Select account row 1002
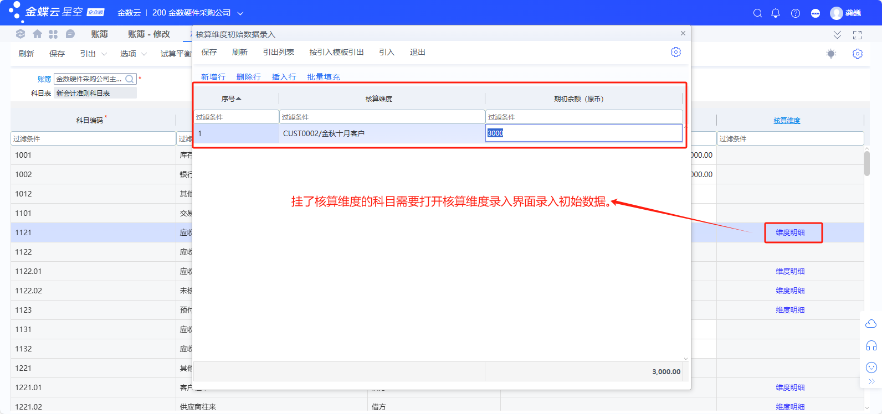The height and width of the screenshot is (414, 882). point(93,174)
